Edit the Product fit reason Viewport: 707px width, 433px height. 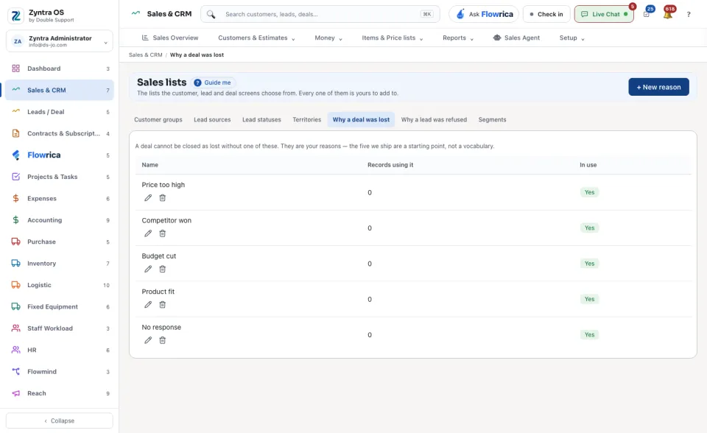pyautogui.click(x=148, y=305)
